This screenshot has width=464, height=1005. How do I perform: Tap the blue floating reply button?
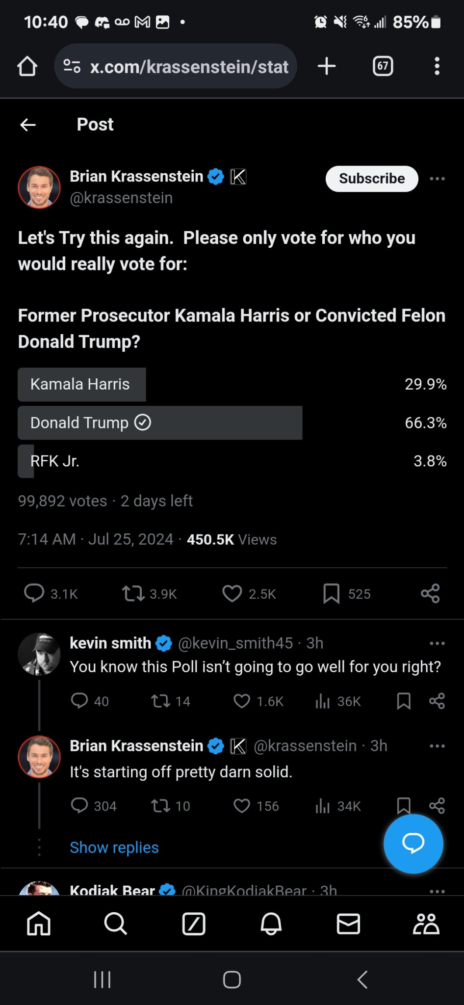pyautogui.click(x=413, y=844)
